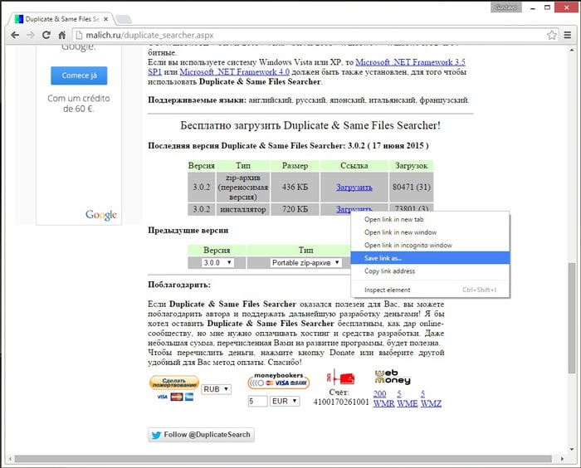This screenshot has width=581, height=468.
Task: Click the address bar URL
Action: pyautogui.click(x=149, y=35)
